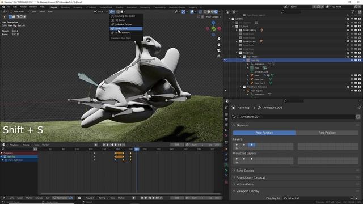Screen dimensions: 363x204
Task: Toggle Front Hare collection checkbox
Action: point(348,53)
